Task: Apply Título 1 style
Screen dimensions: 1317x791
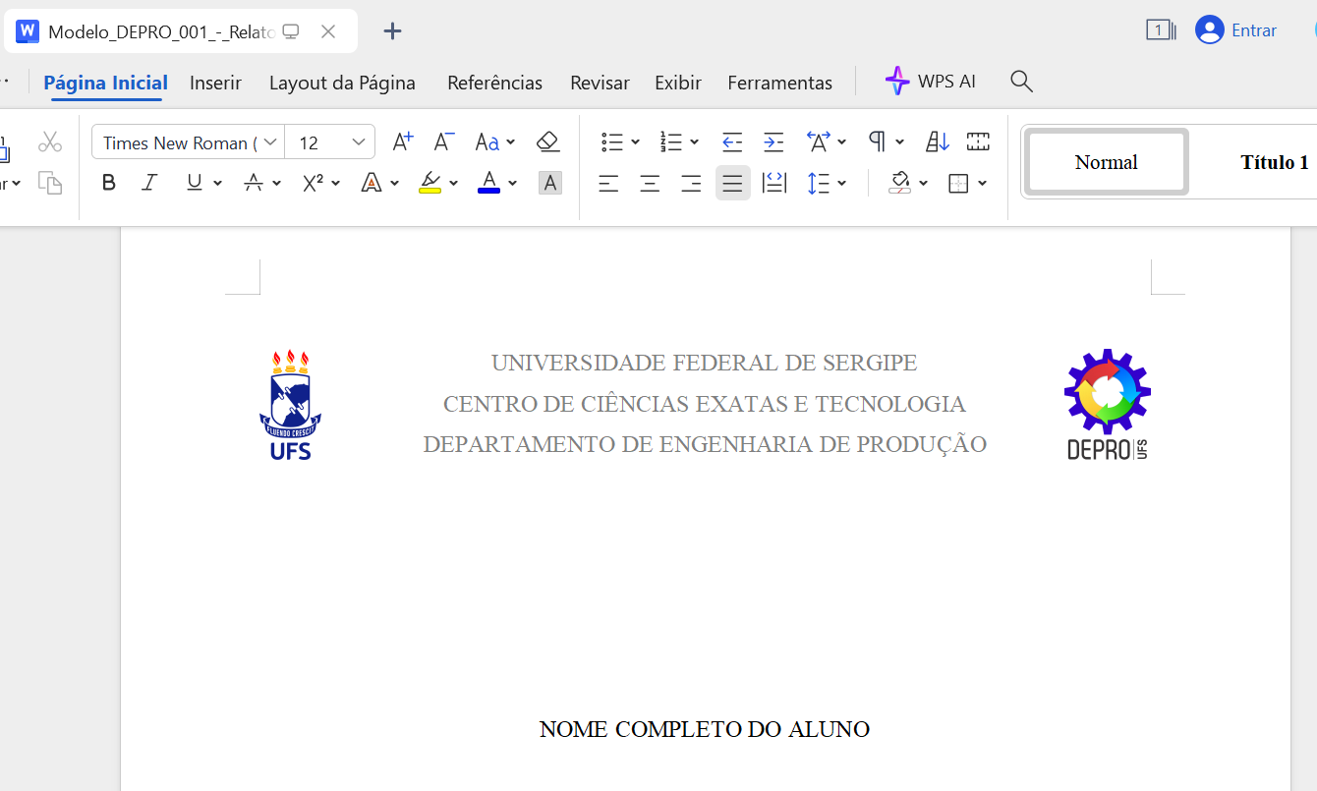Action: tap(1274, 162)
